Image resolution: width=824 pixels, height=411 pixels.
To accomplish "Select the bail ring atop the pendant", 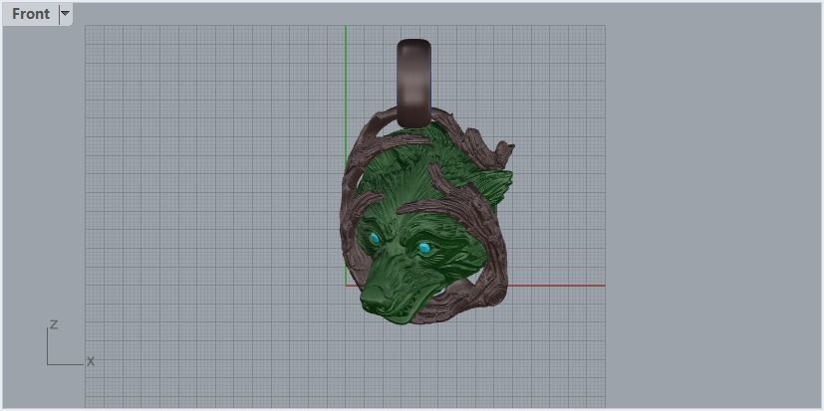I will [x=414, y=83].
